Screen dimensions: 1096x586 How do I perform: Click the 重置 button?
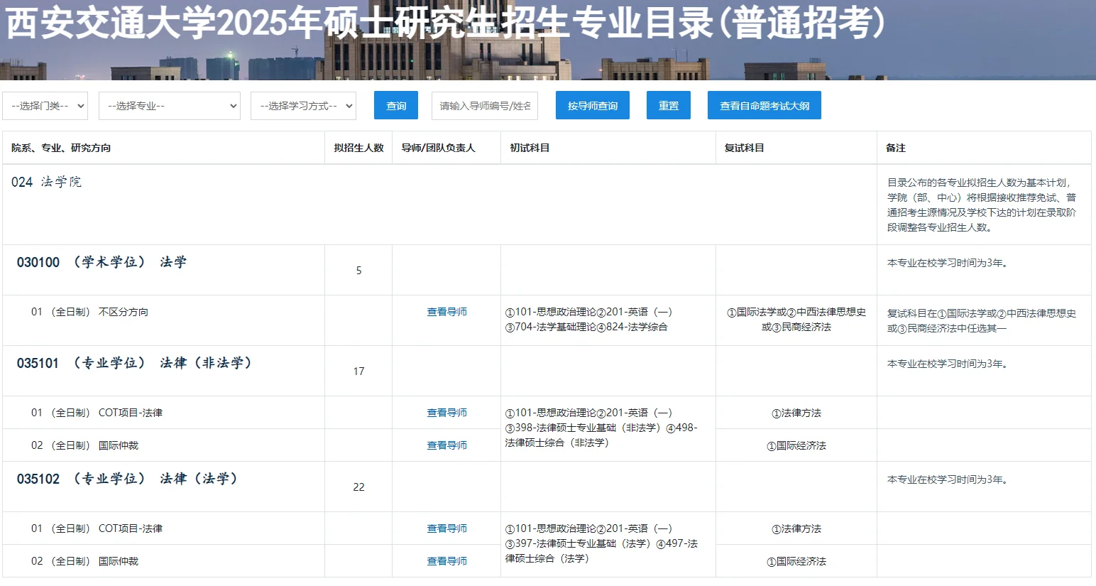[x=669, y=106]
